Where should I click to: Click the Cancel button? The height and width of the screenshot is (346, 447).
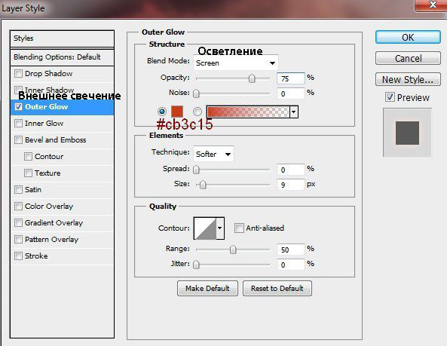tap(408, 59)
